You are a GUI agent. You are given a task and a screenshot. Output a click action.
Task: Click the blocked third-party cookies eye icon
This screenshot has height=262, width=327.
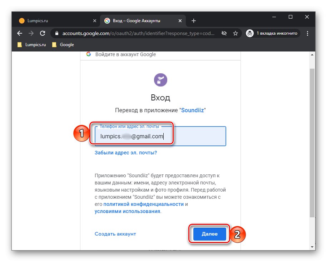pos(224,33)
